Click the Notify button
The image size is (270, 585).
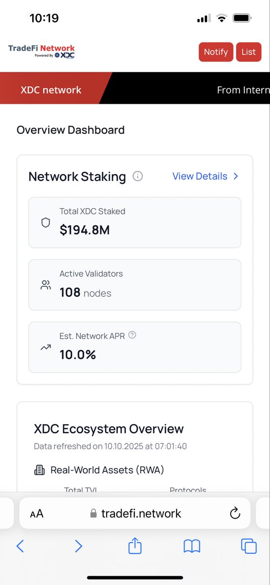[x=216, y=52]
